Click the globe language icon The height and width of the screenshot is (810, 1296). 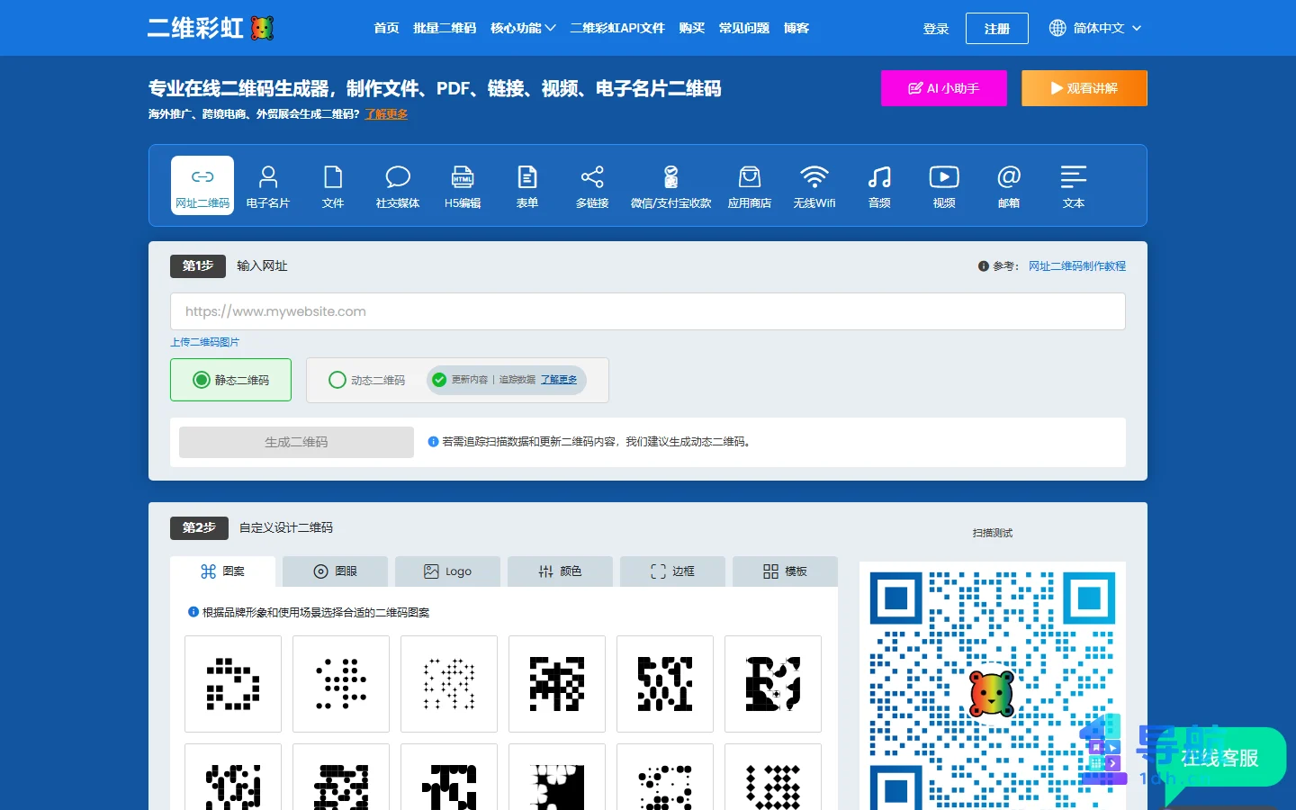(x=1057, y=28)
